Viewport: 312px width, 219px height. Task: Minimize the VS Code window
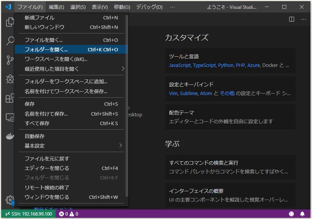click(x=267, y=7)
